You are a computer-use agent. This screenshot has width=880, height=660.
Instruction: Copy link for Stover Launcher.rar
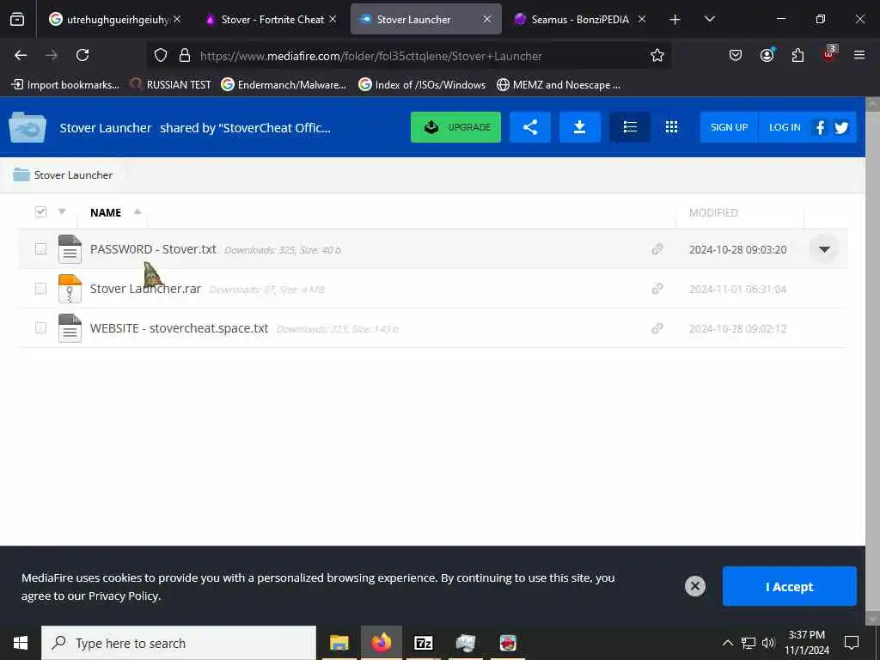point(657,289)
